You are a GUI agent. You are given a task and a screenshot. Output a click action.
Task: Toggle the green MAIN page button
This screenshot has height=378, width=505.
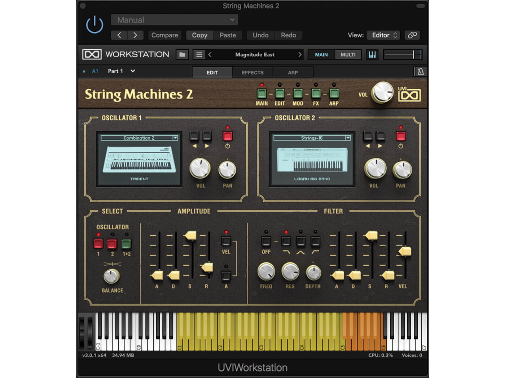point(262,94)
